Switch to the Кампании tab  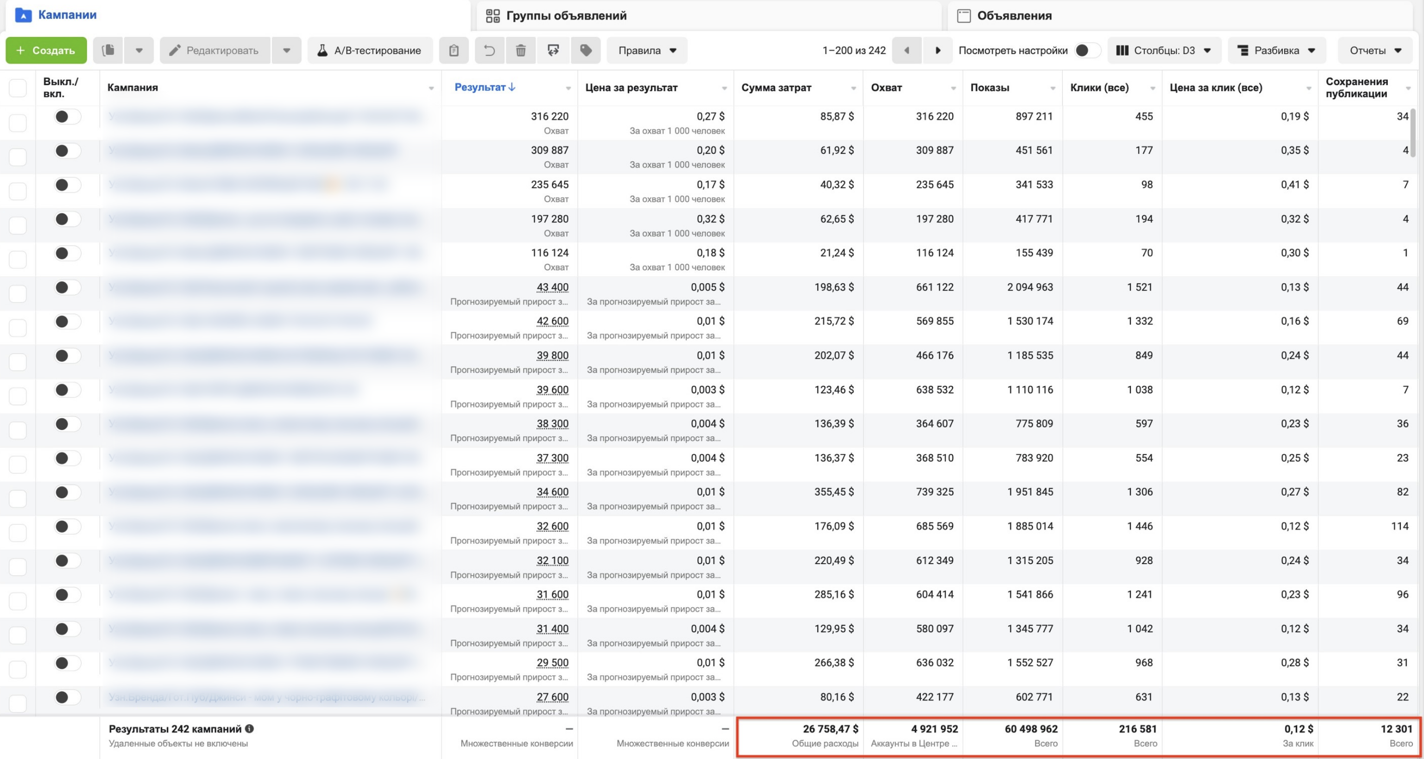pyautogui.click(x=238, y=15)
